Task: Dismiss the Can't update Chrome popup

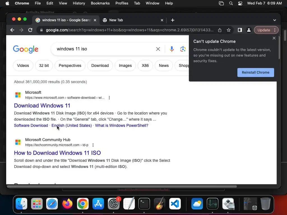Action: pyautogui.click(x=274, y=38)
